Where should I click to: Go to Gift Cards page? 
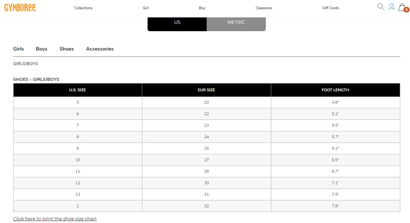point(331,8)
